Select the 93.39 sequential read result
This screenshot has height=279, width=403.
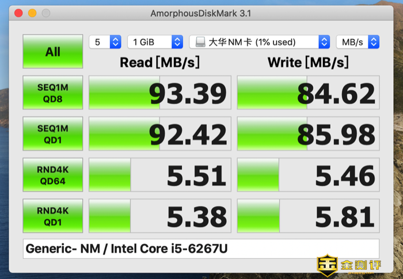tap(160, 93)
